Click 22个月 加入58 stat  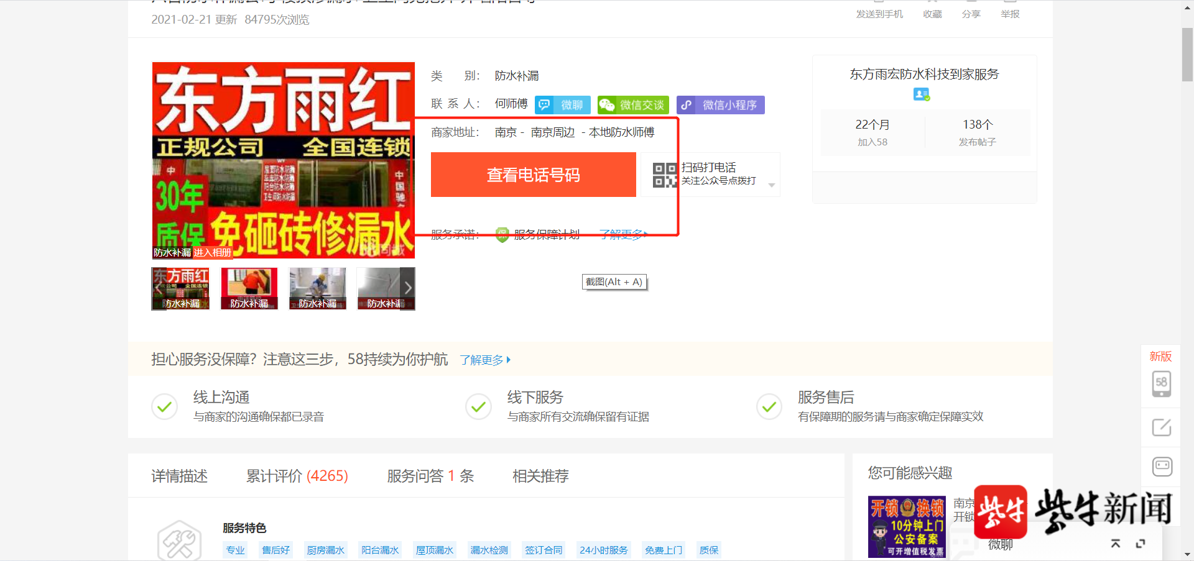pos(872,132)
